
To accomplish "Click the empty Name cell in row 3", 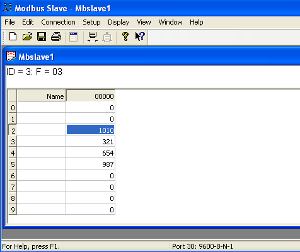I will click(42, 141).
